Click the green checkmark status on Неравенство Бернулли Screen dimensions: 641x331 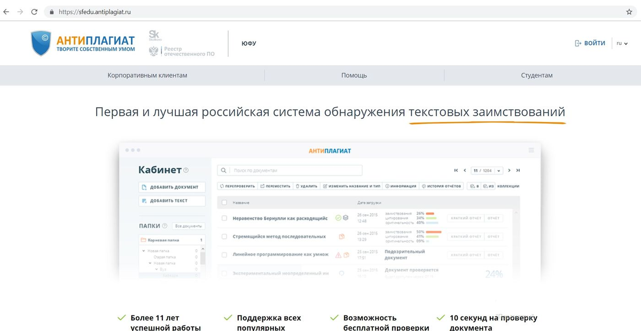(338, 217)
